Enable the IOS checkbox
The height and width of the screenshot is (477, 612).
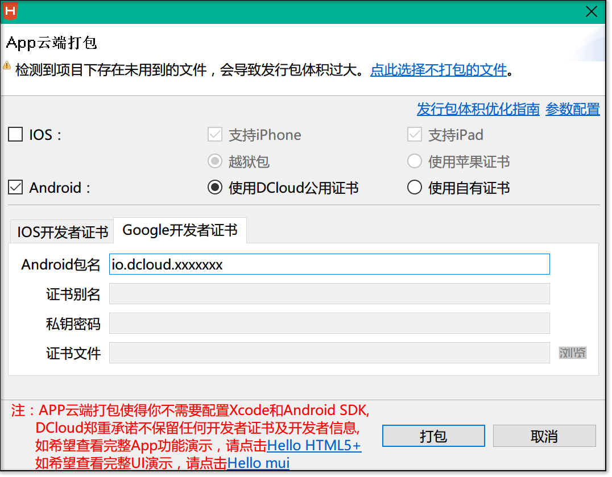[x=15, y=135]
